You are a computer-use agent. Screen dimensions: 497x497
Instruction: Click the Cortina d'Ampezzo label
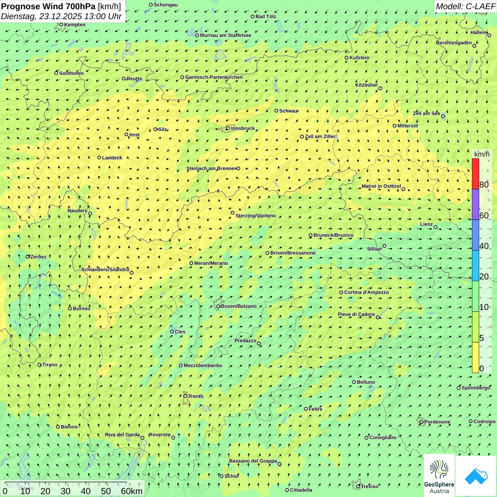click(x=367, y=292)
